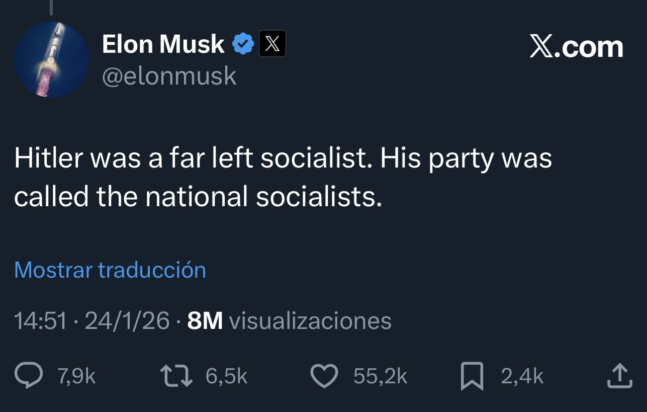Like the post with the heart icon

tap(324, 376)
